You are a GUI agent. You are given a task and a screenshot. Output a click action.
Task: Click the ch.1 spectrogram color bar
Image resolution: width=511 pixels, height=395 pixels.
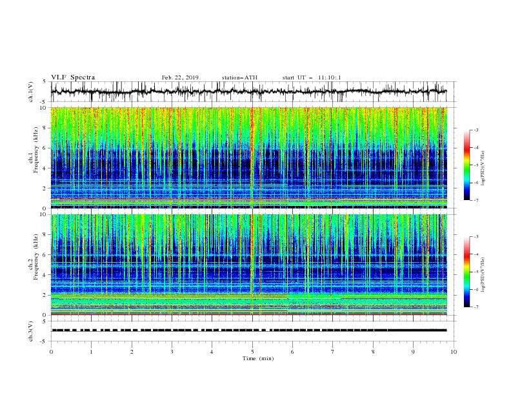(466, 165)
